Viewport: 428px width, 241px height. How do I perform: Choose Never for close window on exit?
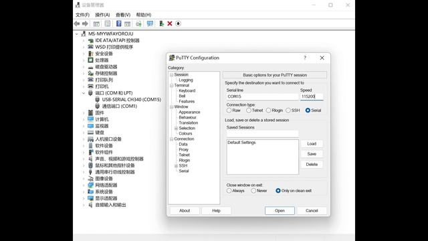253,191
